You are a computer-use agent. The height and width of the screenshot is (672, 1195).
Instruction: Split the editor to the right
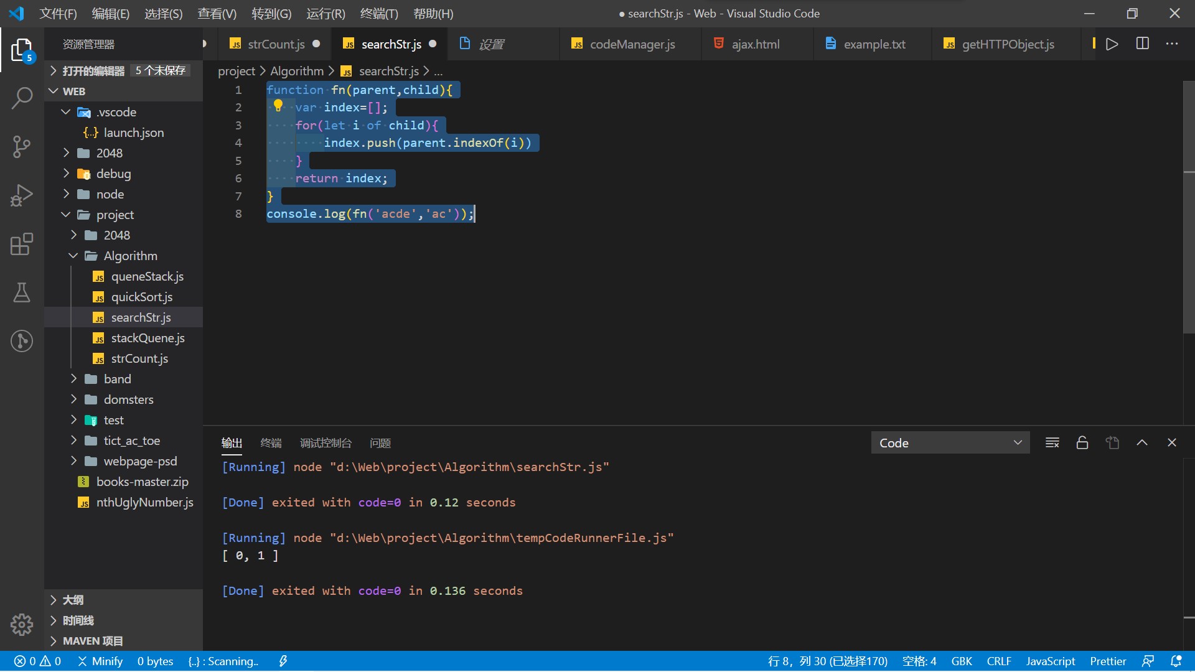coord(1142,44)
